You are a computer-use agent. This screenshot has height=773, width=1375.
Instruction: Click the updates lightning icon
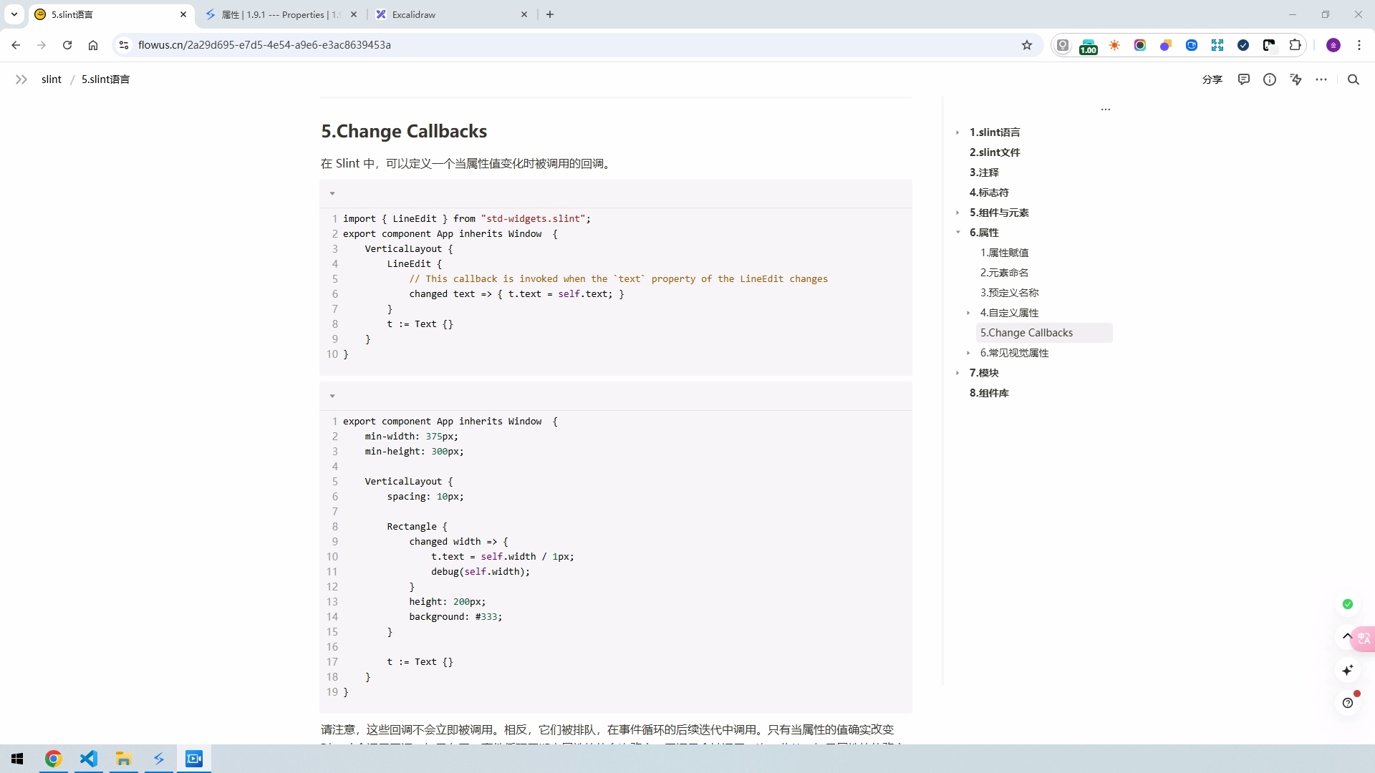[1296, 79]
